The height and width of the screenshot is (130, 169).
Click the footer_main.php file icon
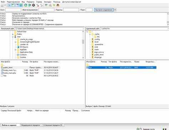pyautogui.click(x=2, y=73)
